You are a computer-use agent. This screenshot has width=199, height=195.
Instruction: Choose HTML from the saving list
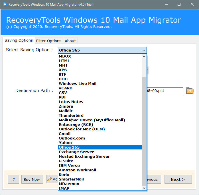click(100, 61)
